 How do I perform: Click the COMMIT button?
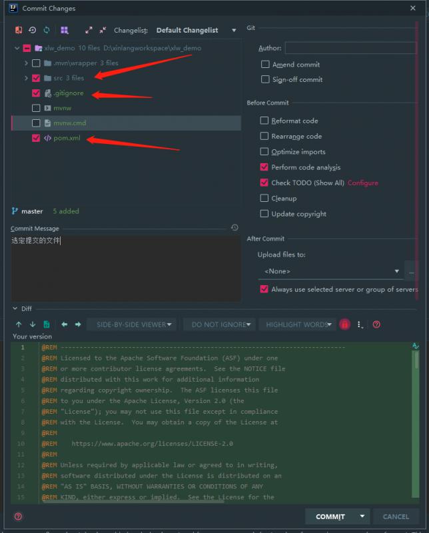pos(330,517)
